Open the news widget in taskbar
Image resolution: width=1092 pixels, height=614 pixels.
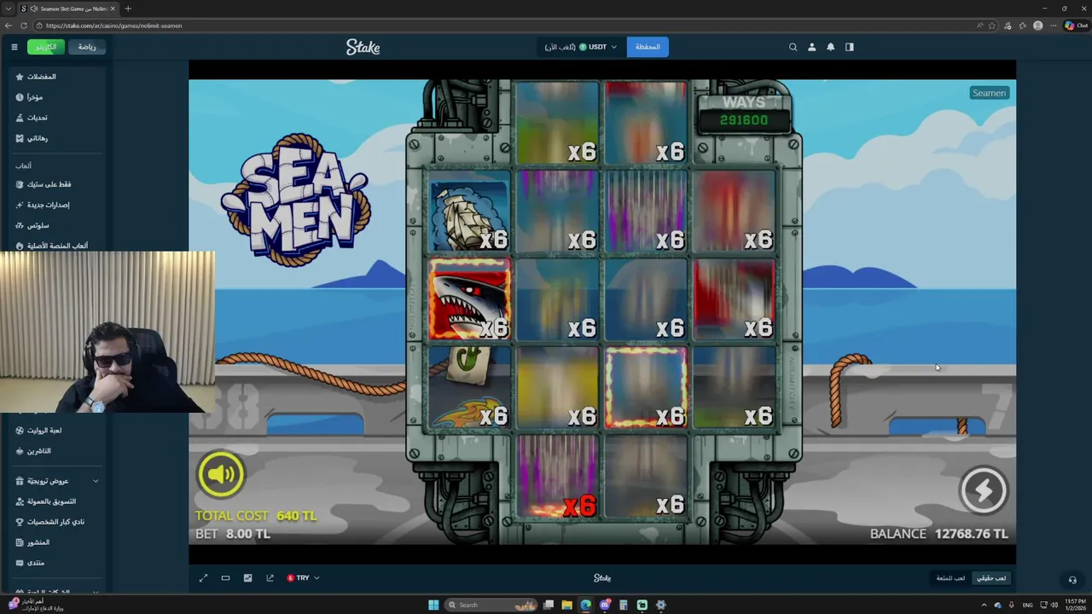click(34, 605)
